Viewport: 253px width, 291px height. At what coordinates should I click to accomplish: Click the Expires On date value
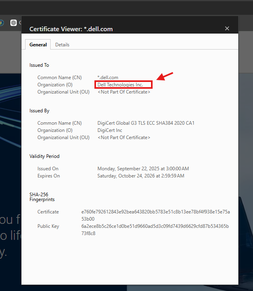[141, 176]
